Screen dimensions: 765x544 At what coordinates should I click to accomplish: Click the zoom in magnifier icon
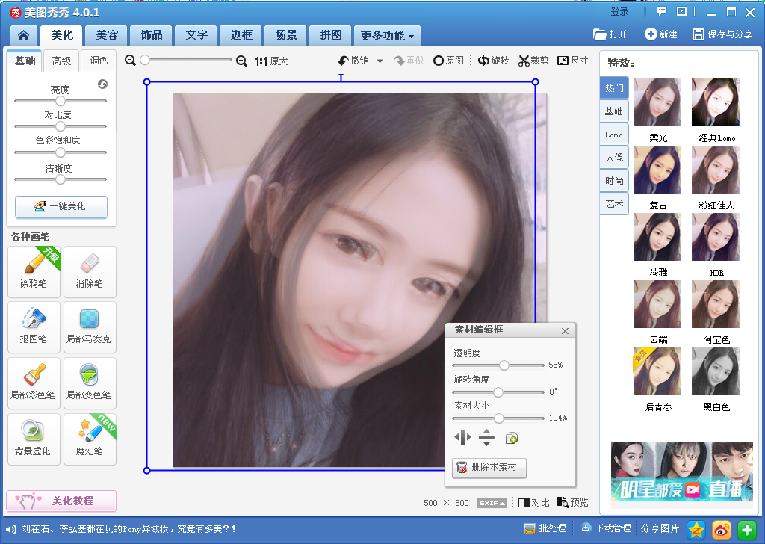[x=241, y=61]
